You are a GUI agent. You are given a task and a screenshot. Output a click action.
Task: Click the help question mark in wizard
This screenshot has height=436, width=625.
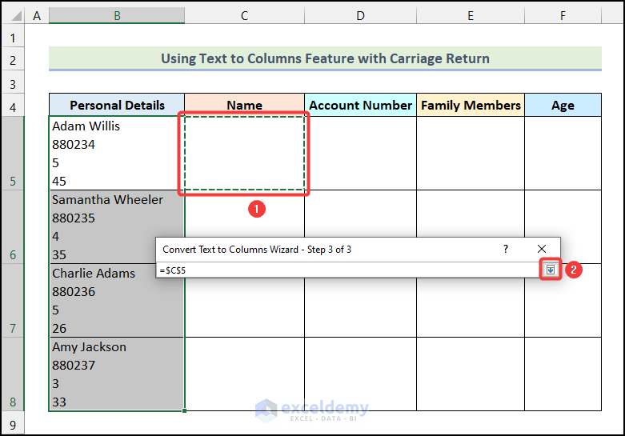point(505,249)
